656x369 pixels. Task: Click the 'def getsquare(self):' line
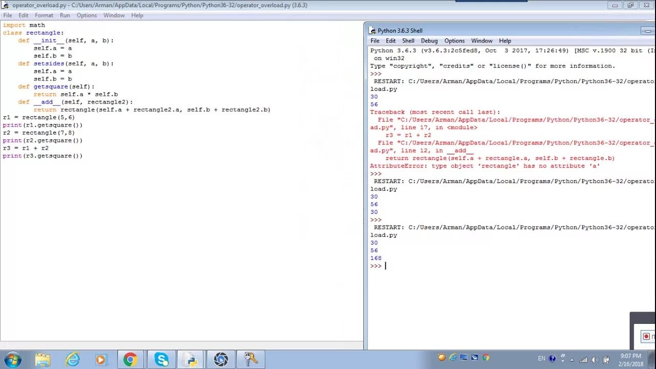[56, 87]
